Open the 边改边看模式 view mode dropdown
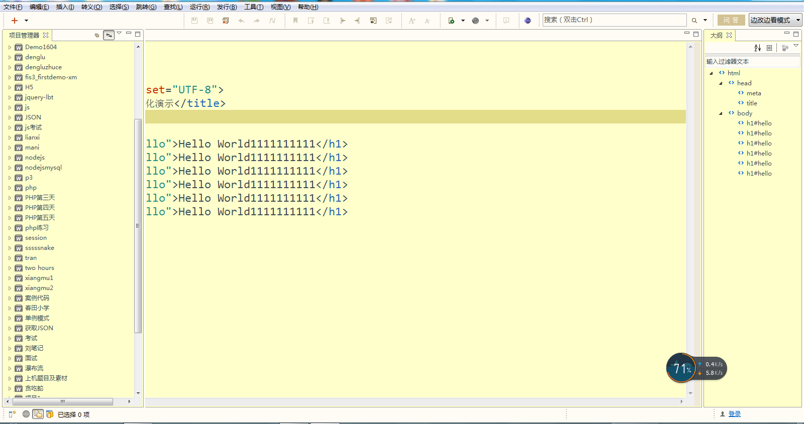The image size is (804, 424). (x=775, y=20)
